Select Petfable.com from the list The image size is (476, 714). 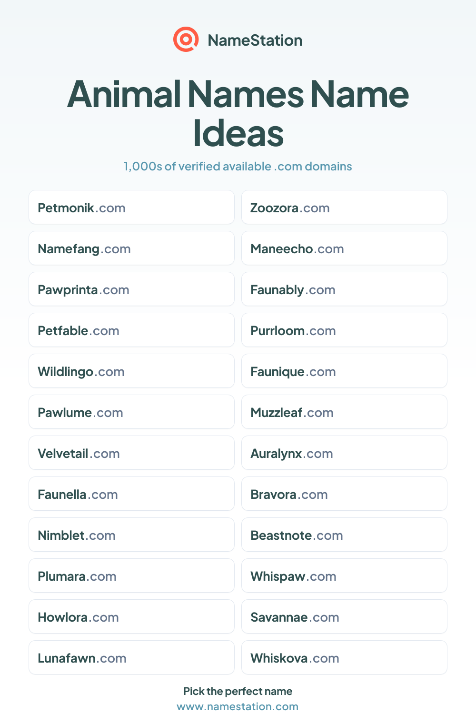131,330
